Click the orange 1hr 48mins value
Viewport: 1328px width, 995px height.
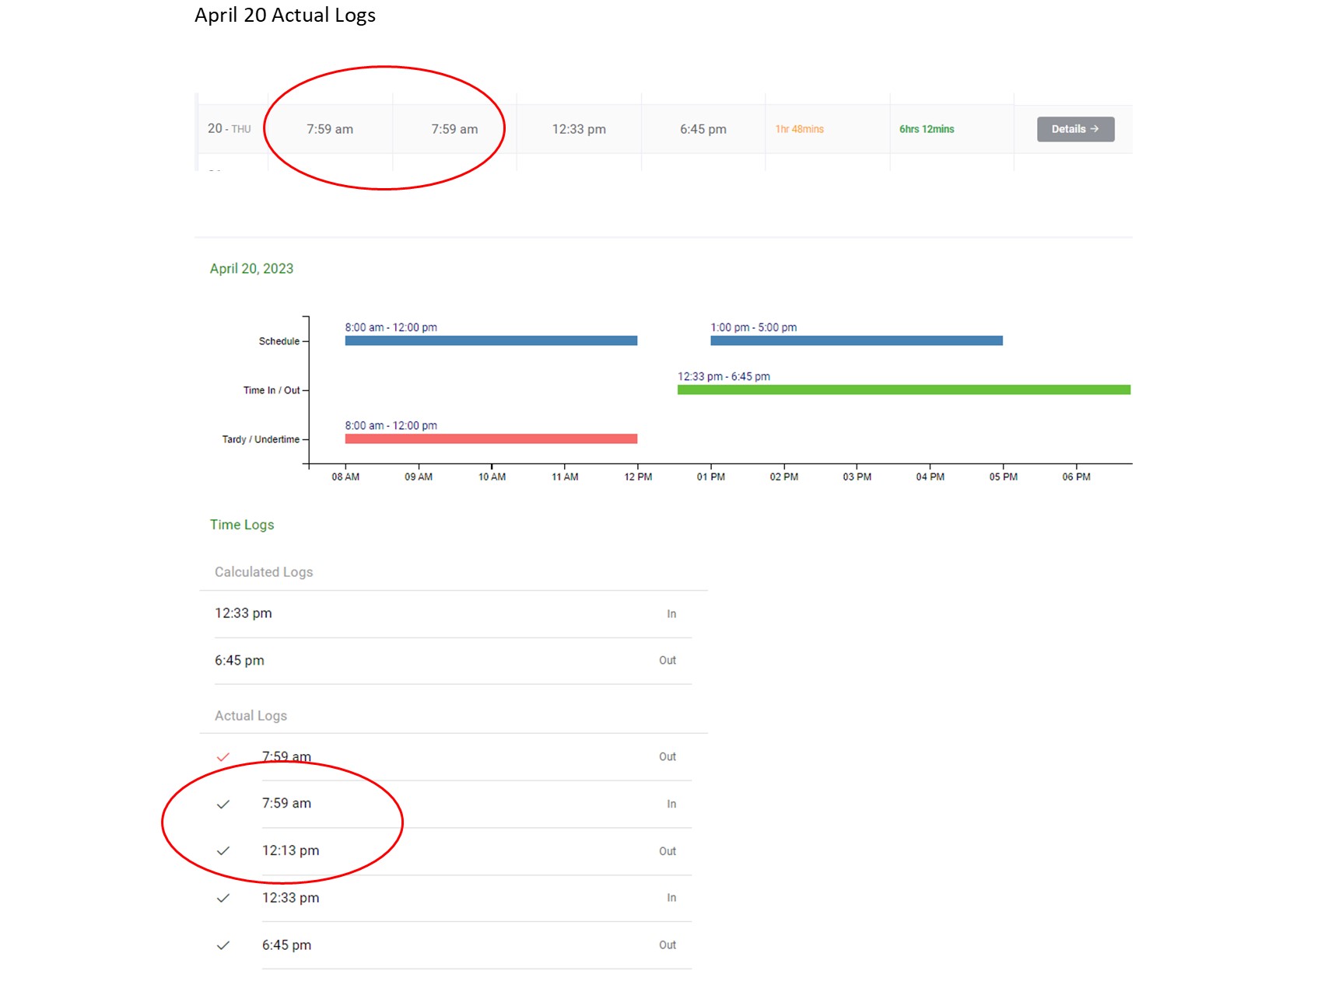point(799,129)
